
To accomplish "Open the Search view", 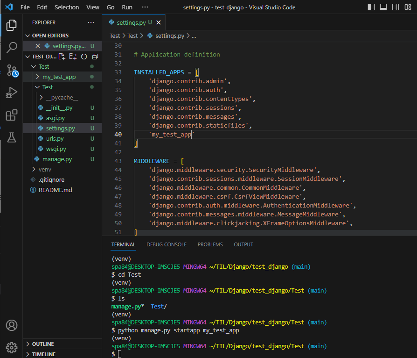I will [12, 48].
